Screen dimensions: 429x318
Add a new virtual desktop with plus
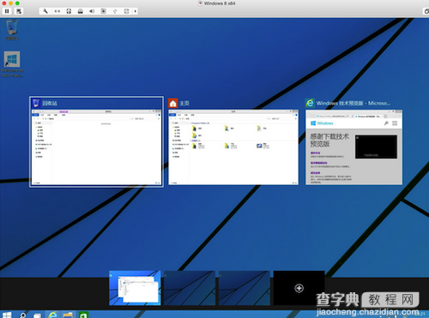[299, 288]
